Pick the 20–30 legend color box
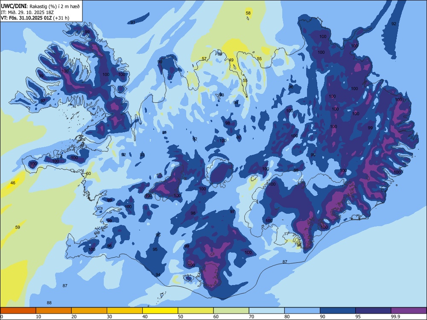Screen dimensions: 427x320 pyautogui.click(x=89, y=311)
